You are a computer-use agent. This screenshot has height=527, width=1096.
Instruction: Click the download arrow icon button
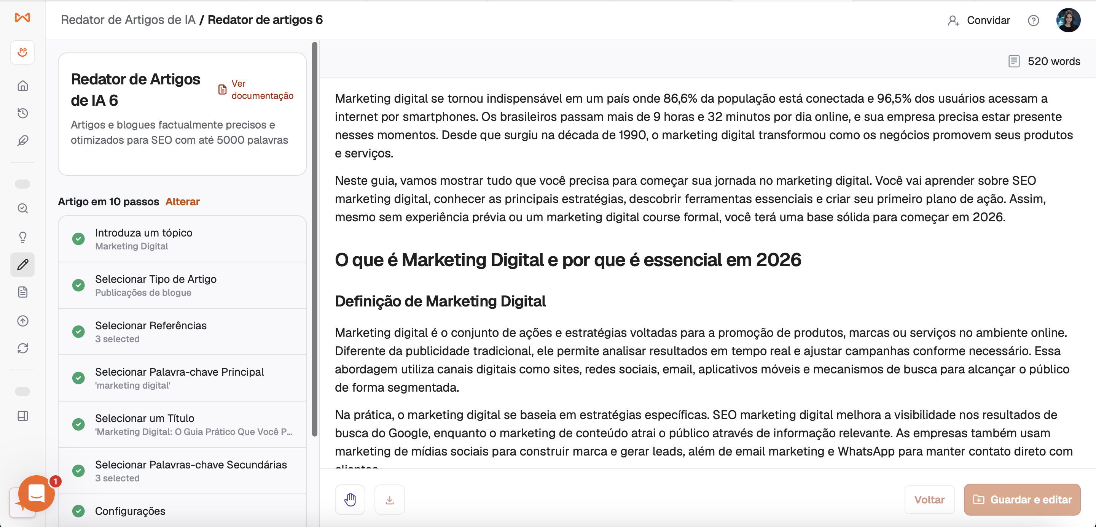389,499
